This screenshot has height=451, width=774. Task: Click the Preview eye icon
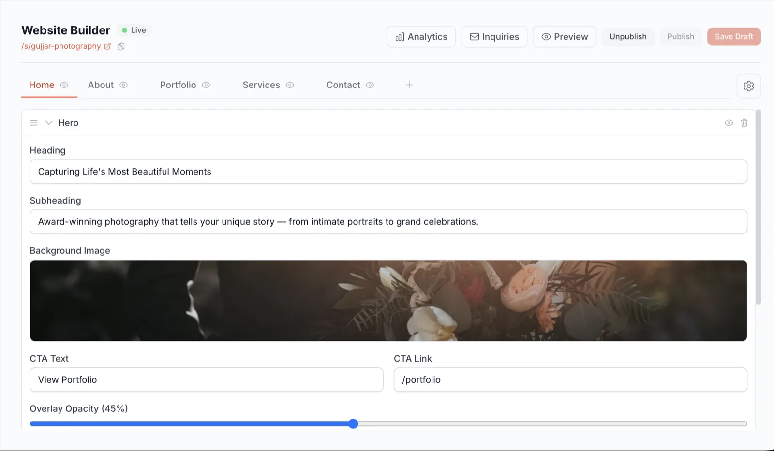pos(546,36)
